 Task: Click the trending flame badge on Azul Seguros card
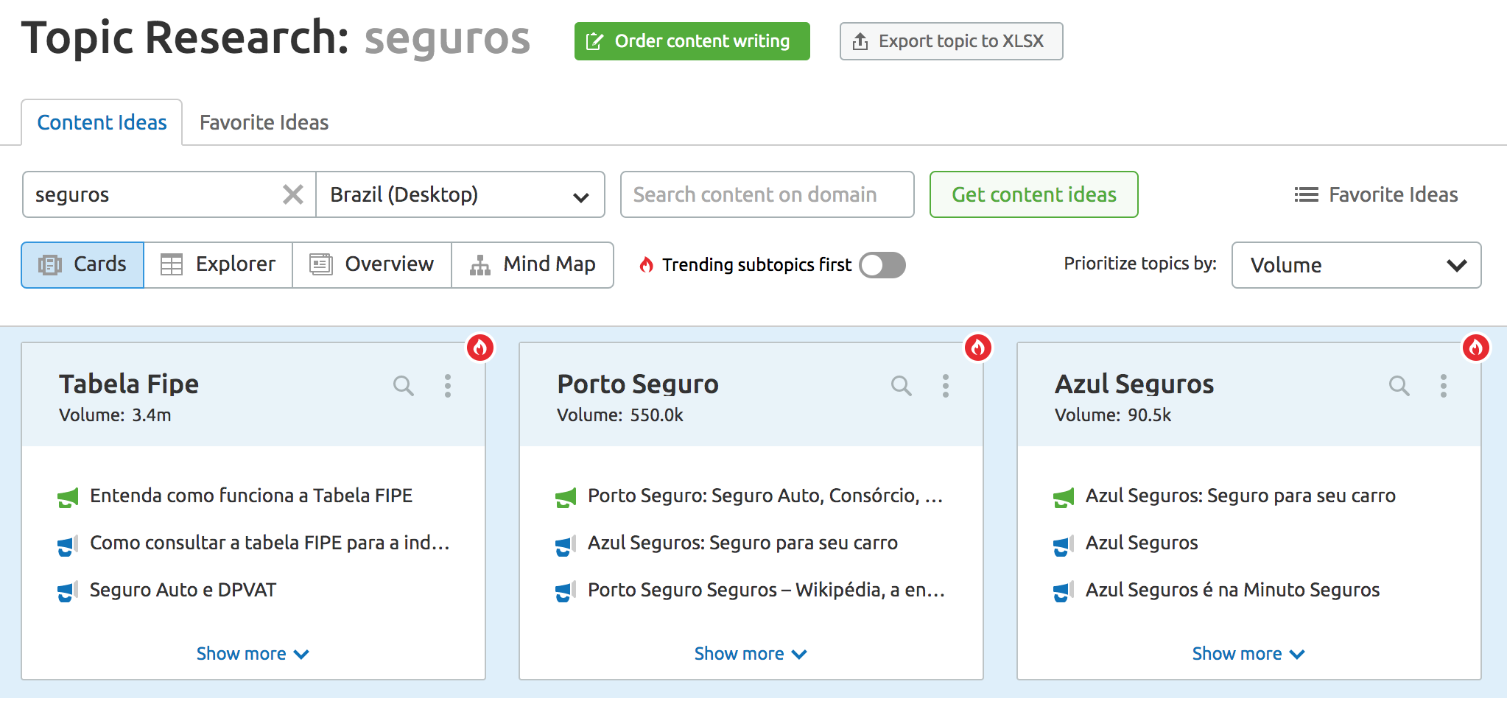pyautogui.click(x=1476, y=347)
